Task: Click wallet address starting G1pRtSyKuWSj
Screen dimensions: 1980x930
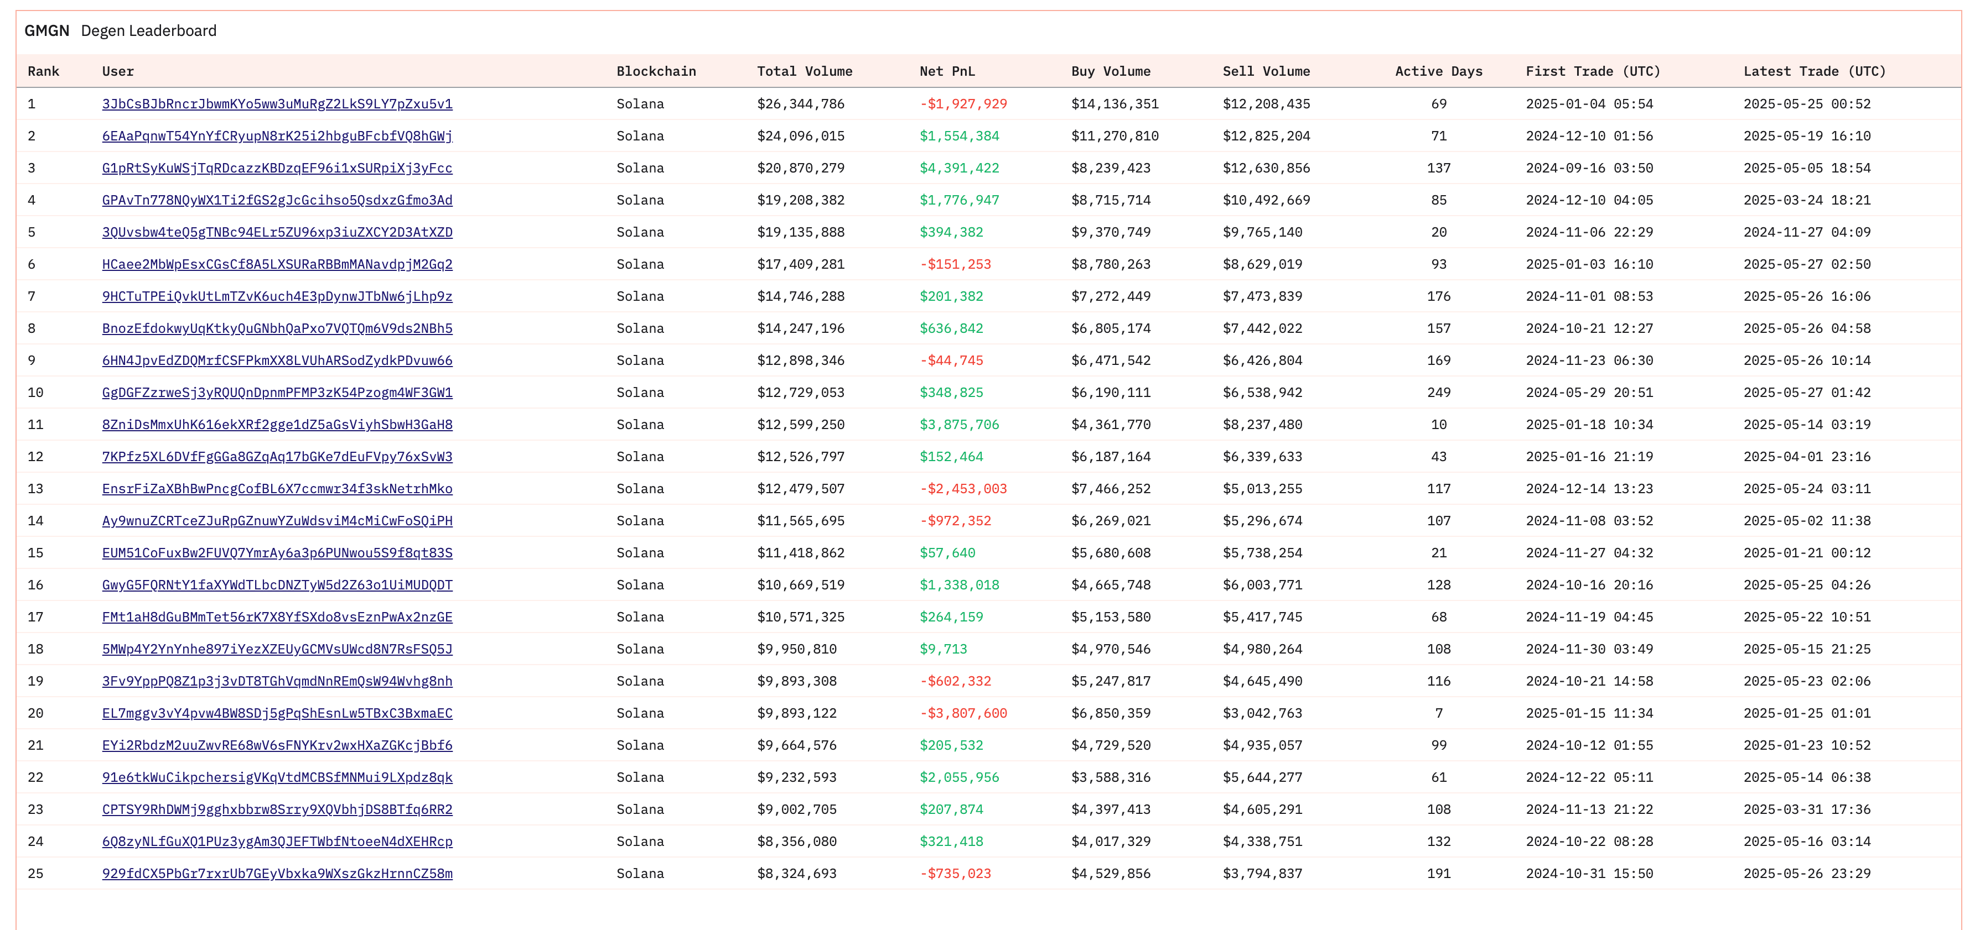Action: click(x=277, y=168)
